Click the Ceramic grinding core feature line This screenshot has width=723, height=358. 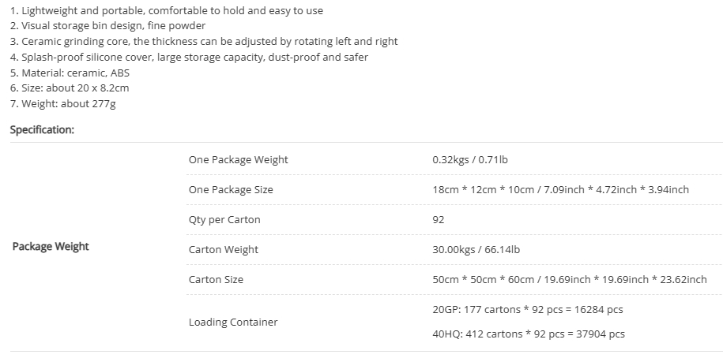click(x=204, y=42)
